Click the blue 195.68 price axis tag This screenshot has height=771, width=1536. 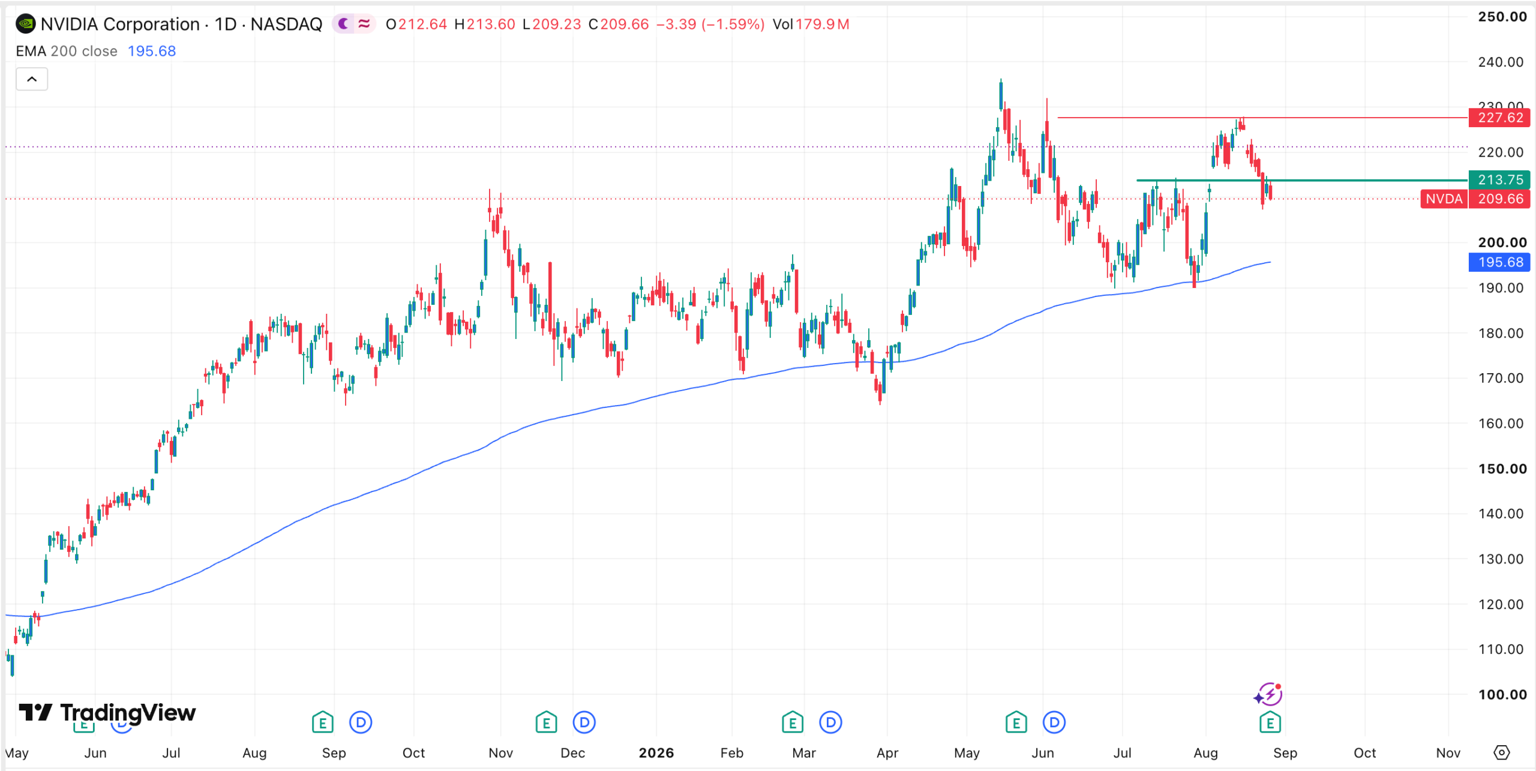(x=1499, y=262)
